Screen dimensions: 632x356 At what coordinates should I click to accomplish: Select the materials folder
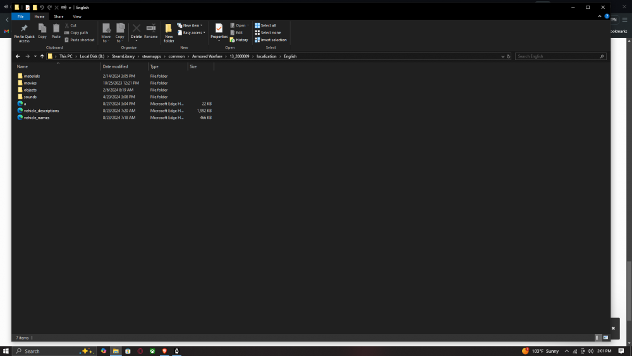point(32,77)
